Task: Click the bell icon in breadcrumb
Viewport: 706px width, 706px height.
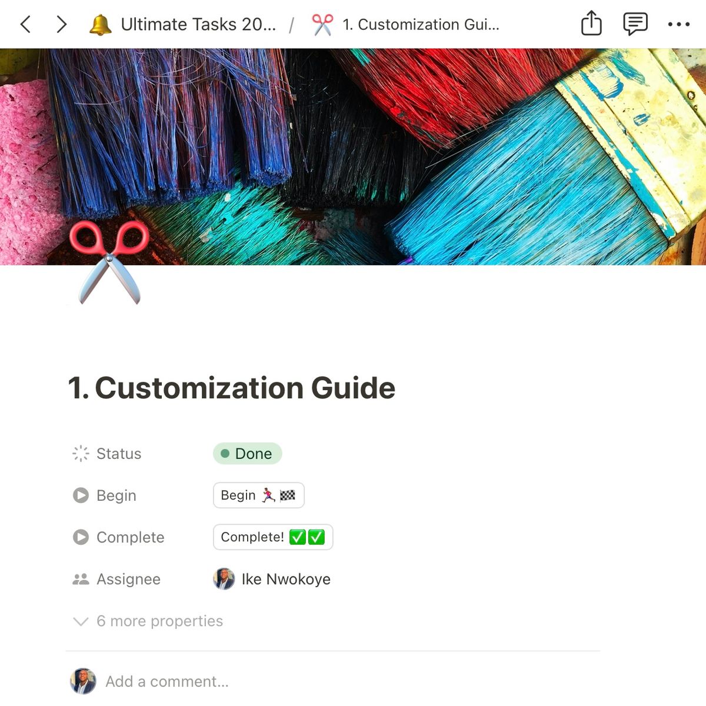Action: click(x=100, y=25)
